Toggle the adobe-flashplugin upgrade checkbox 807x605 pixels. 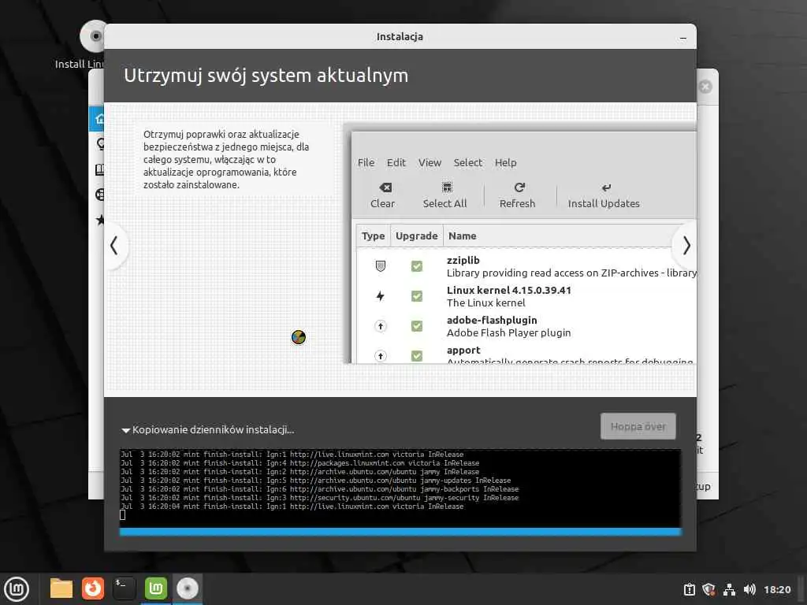(417, 325)
